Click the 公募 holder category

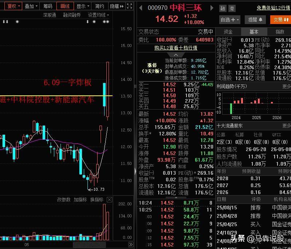(x=221, y=135)
